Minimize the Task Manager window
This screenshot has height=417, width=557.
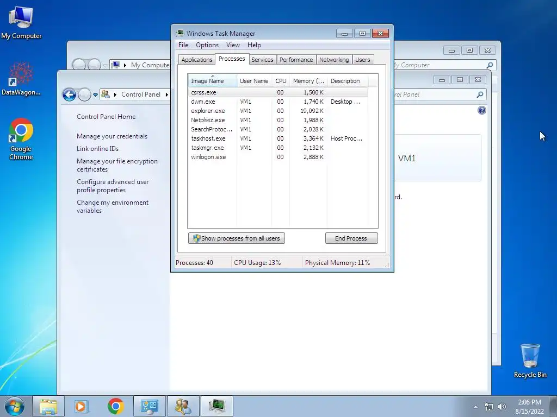[344, 34]
